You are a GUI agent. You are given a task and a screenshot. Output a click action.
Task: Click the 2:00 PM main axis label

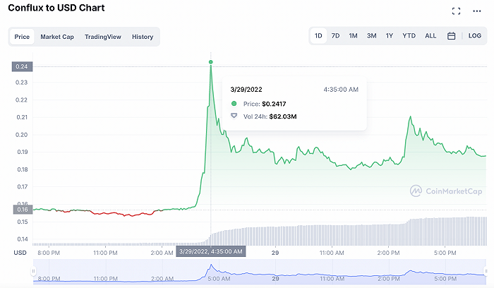pos(388,253)
